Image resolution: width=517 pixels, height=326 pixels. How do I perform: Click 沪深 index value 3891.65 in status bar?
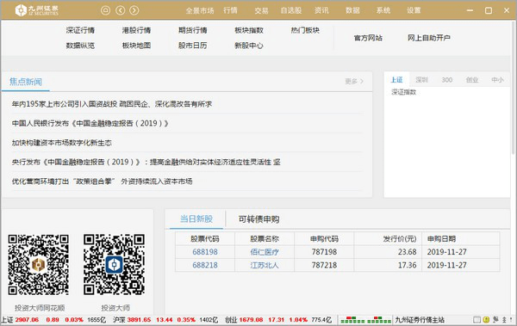(x=139, y=320)
